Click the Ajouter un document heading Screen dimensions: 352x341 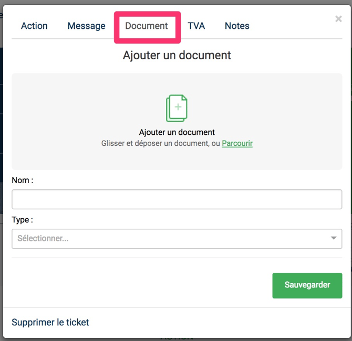point(177,55)
